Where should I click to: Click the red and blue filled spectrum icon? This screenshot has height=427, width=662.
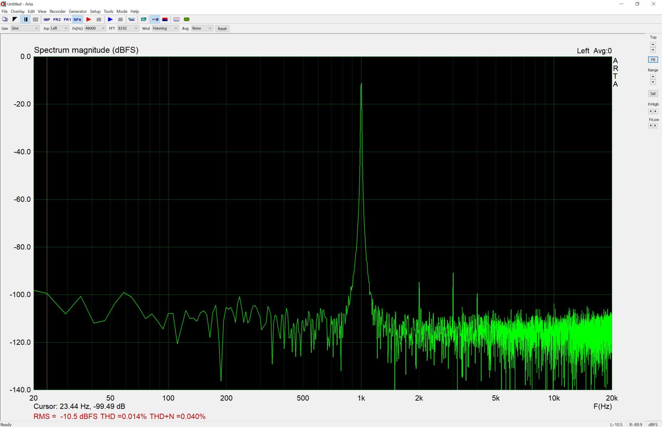165,19
